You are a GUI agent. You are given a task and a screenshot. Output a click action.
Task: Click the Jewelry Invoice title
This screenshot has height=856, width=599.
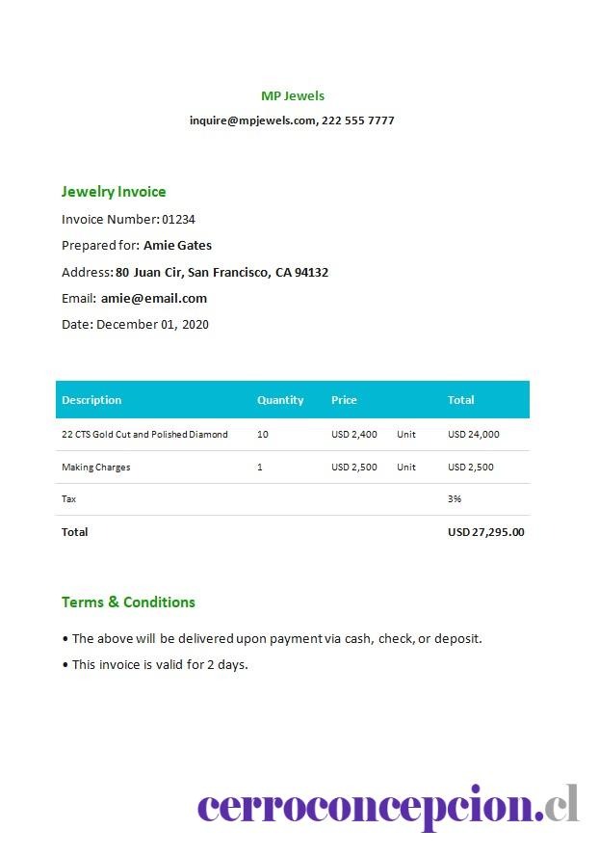pyautogui.click(x=114, y=192)
